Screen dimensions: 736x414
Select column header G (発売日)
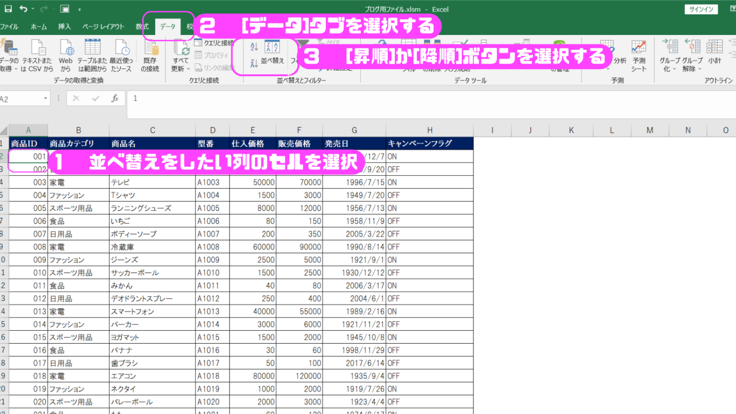point(354,130)
